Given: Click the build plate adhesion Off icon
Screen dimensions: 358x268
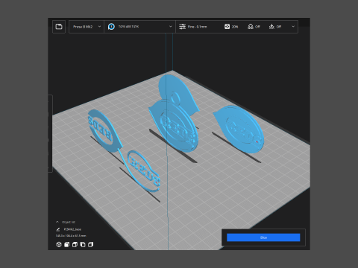Looking at the screenshot, I should 271,27.
